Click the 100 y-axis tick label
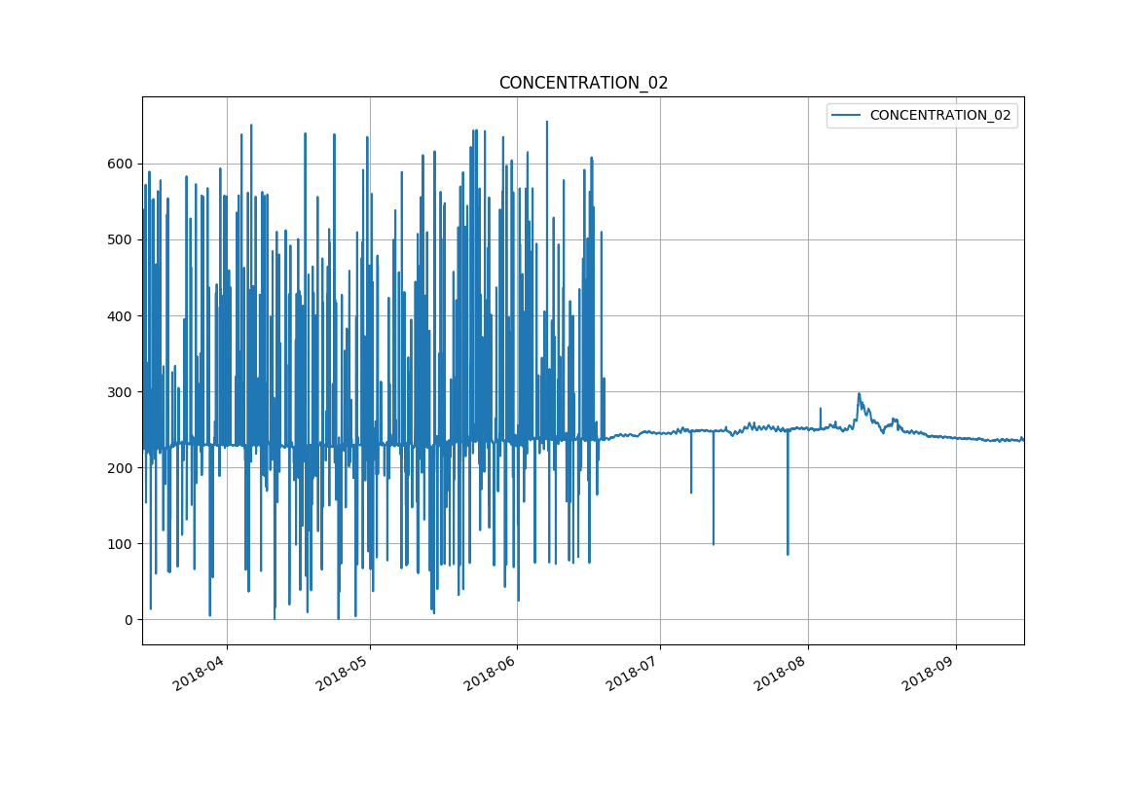The image size is (1138, 805). click(x=121, y=543)
